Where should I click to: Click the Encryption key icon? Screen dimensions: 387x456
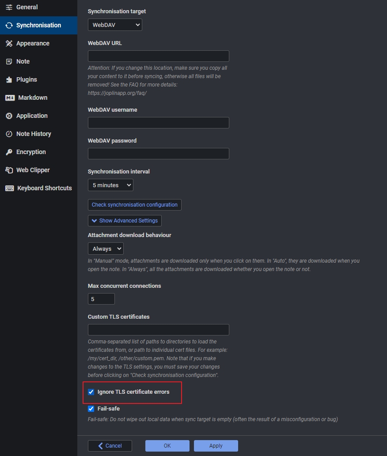[x=9, y=152]
